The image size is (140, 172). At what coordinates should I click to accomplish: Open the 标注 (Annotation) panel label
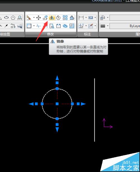click(x=87, y=34)
